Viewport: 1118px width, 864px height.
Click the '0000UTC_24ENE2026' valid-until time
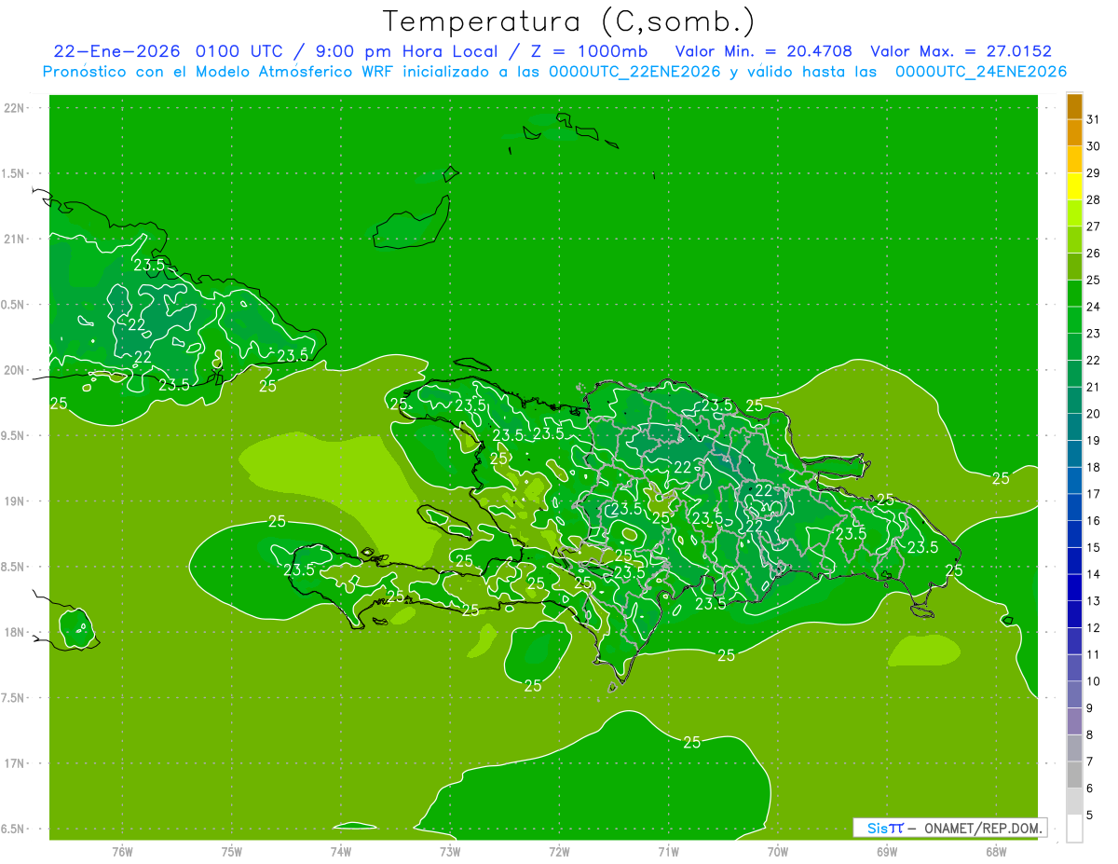[981, 72]
